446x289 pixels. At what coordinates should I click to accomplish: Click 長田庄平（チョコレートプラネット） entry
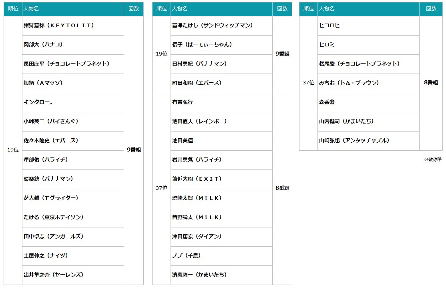coord(66,64)
